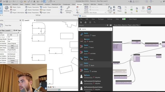Open Dynamo File menu
Screen dimensions: 165x92
click(81, 19)
